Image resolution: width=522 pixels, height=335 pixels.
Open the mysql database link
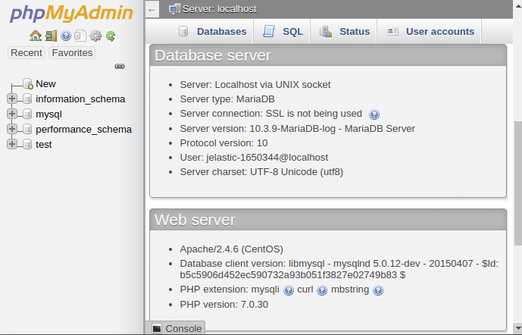pos(48,114)
